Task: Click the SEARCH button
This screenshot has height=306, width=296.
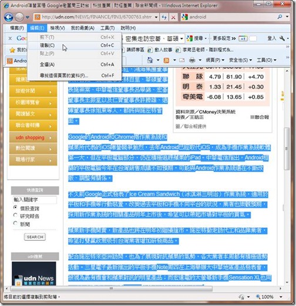Action: coord(35,237)
